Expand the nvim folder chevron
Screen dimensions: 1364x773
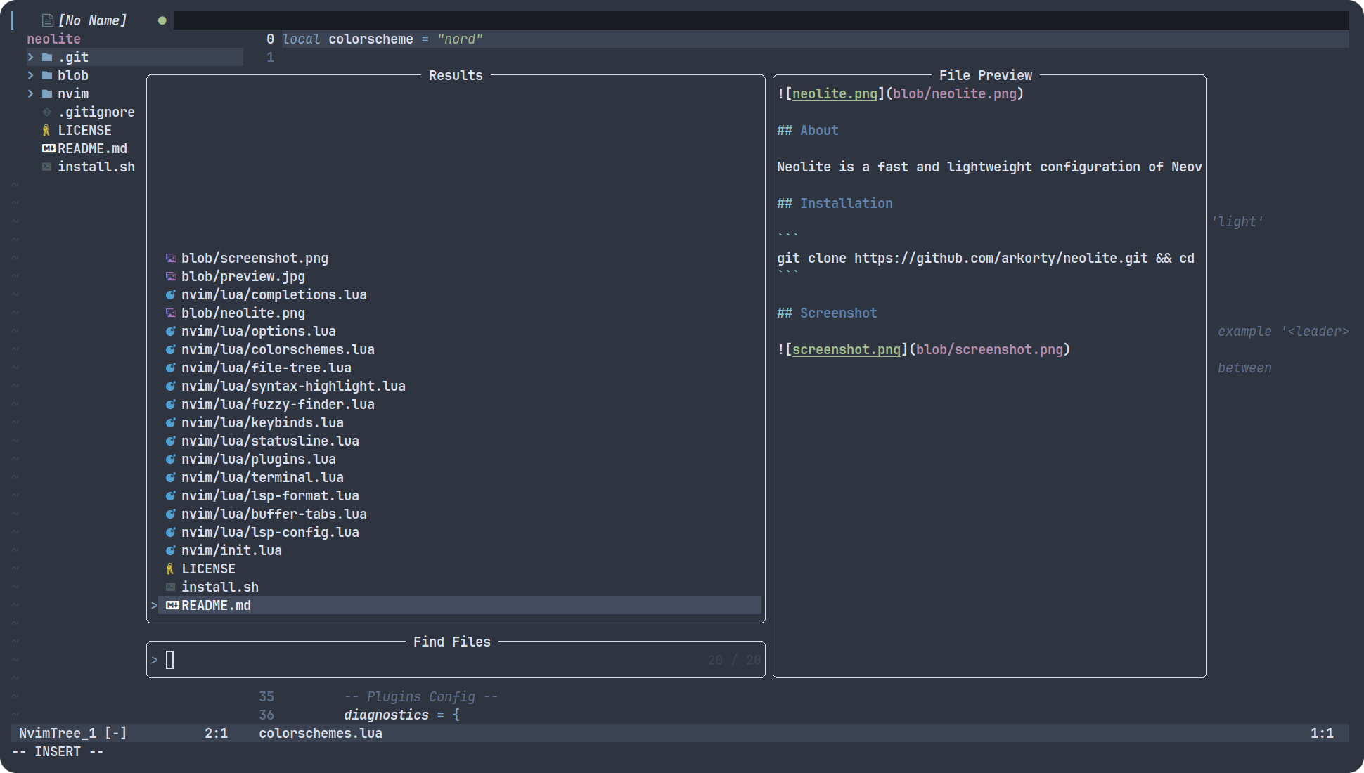click(x=31, y=93)
